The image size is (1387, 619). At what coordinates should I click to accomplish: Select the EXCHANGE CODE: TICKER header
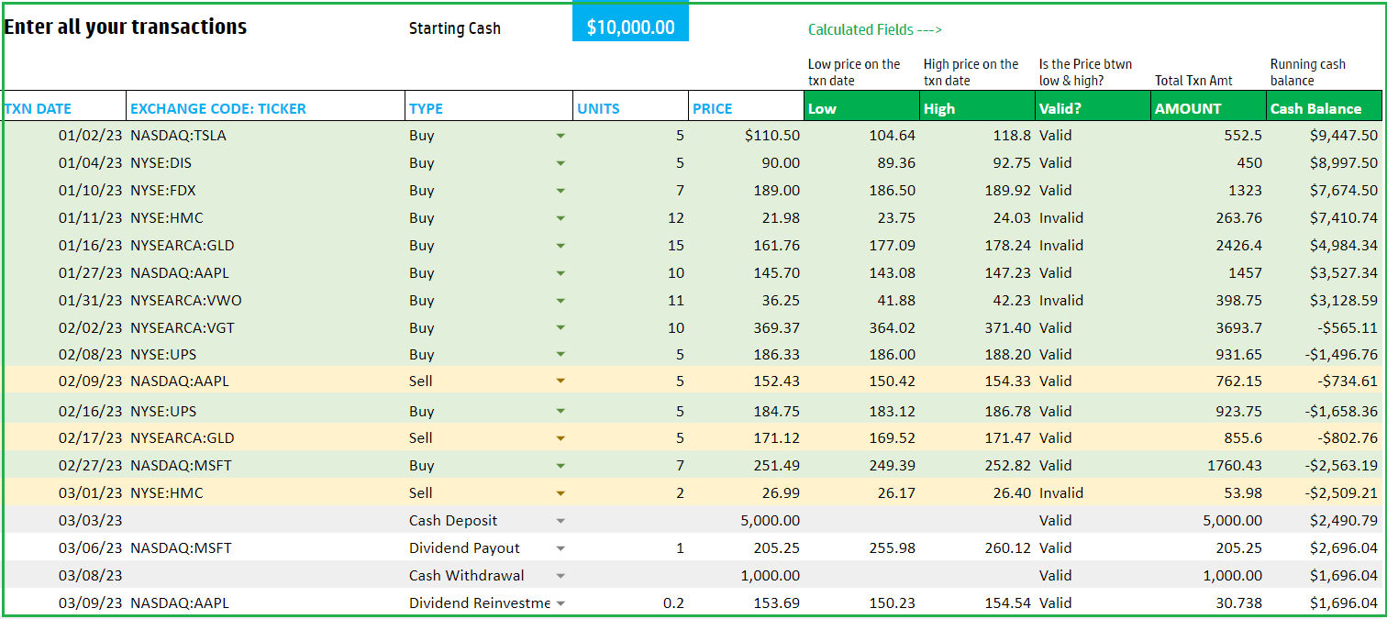265,106
